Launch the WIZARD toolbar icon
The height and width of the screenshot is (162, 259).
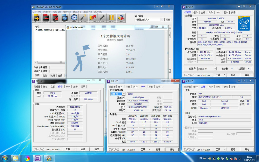83,18
